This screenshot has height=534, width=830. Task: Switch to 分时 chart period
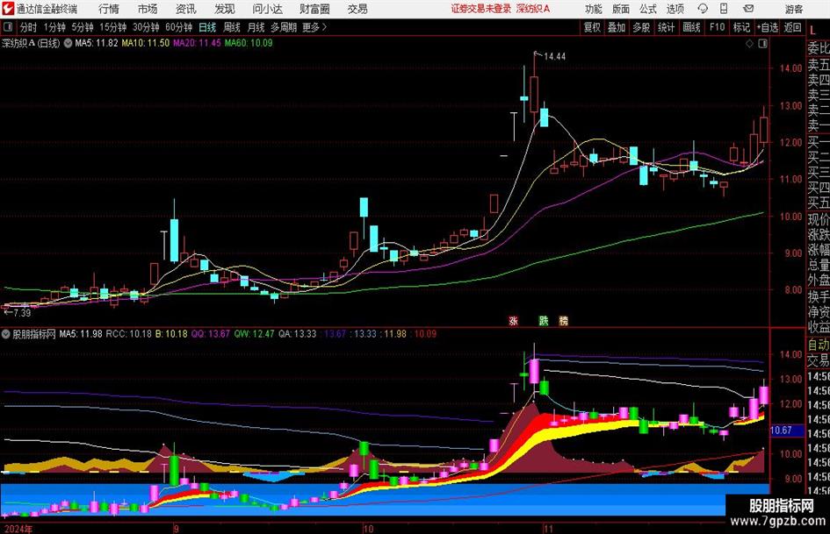[x=29, y=27]
